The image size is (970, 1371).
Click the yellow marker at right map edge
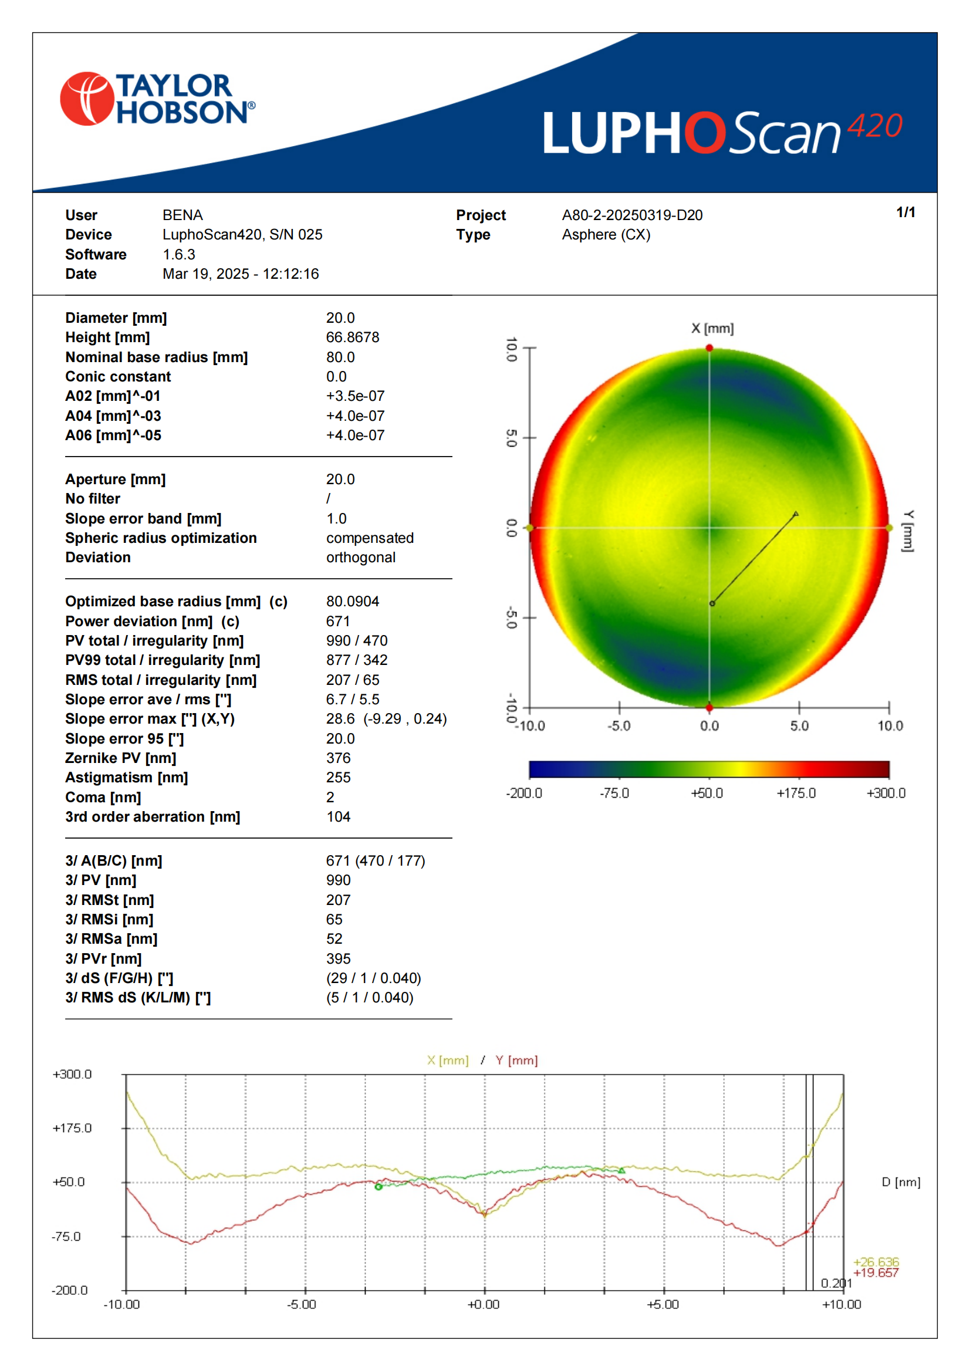point(890,528)
